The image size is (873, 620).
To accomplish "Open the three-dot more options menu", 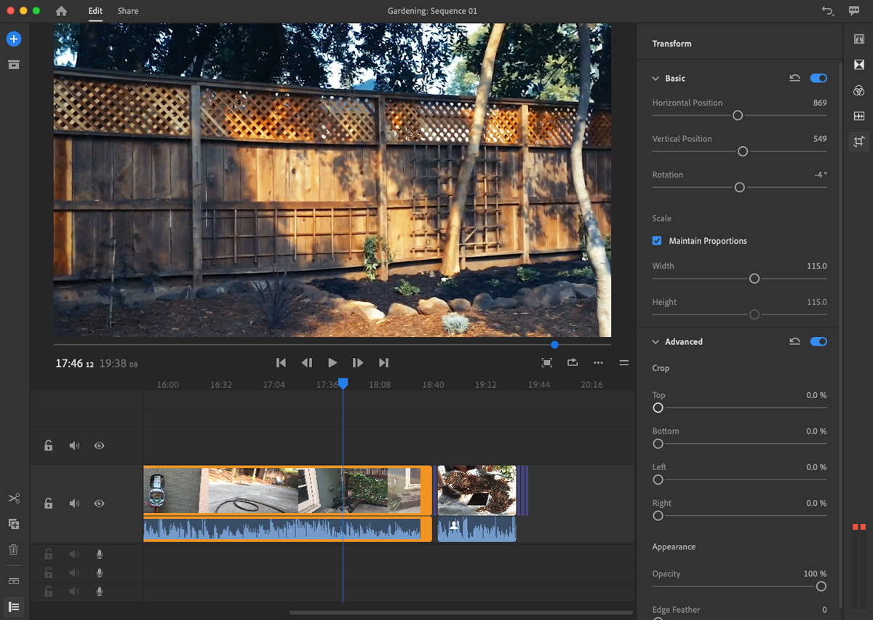I will pyautogui.click(x=598, y=362).
